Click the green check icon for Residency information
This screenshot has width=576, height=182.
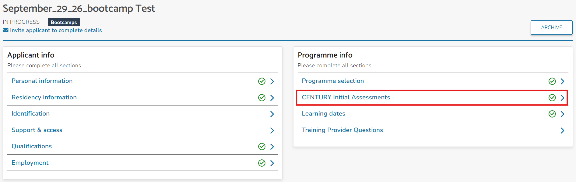pos(262,98)
